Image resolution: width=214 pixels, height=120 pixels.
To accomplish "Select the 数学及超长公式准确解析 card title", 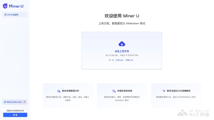I will (x=178, y=91).
